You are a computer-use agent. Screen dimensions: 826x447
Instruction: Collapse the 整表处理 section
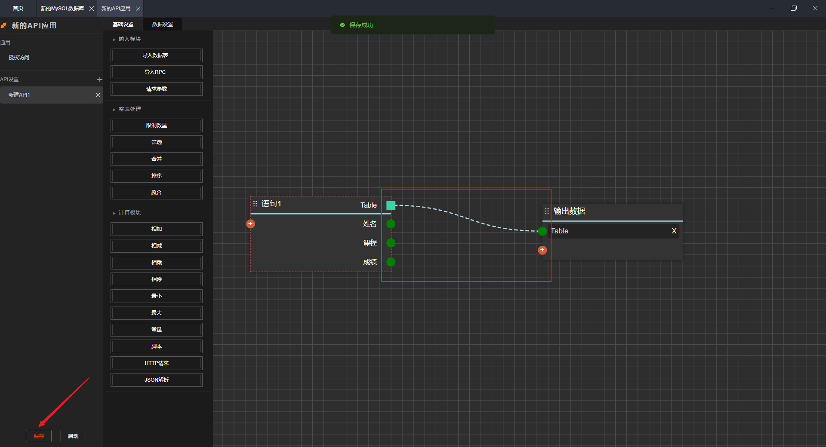[114, 110]
